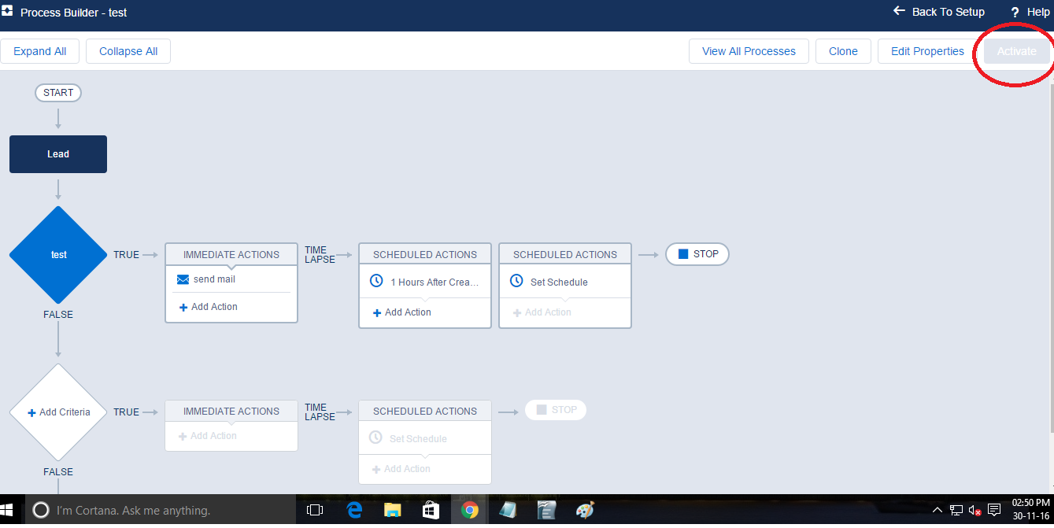This screenshot has height=528, width=1054.
Task: Click the clock icon beside 1 Hours After Created
Action: point(376,281)
